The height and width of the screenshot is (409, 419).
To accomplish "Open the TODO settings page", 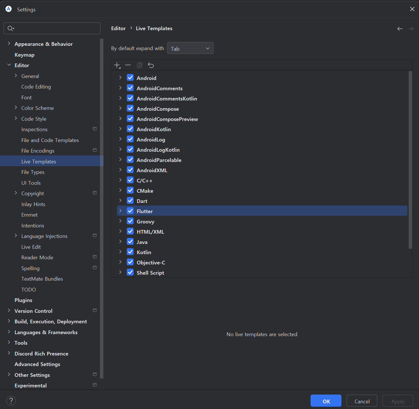I will (x=28, y=290).
